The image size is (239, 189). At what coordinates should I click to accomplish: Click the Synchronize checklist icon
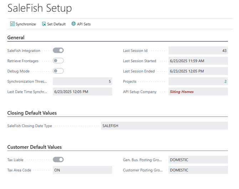click(x=12, y=24)
